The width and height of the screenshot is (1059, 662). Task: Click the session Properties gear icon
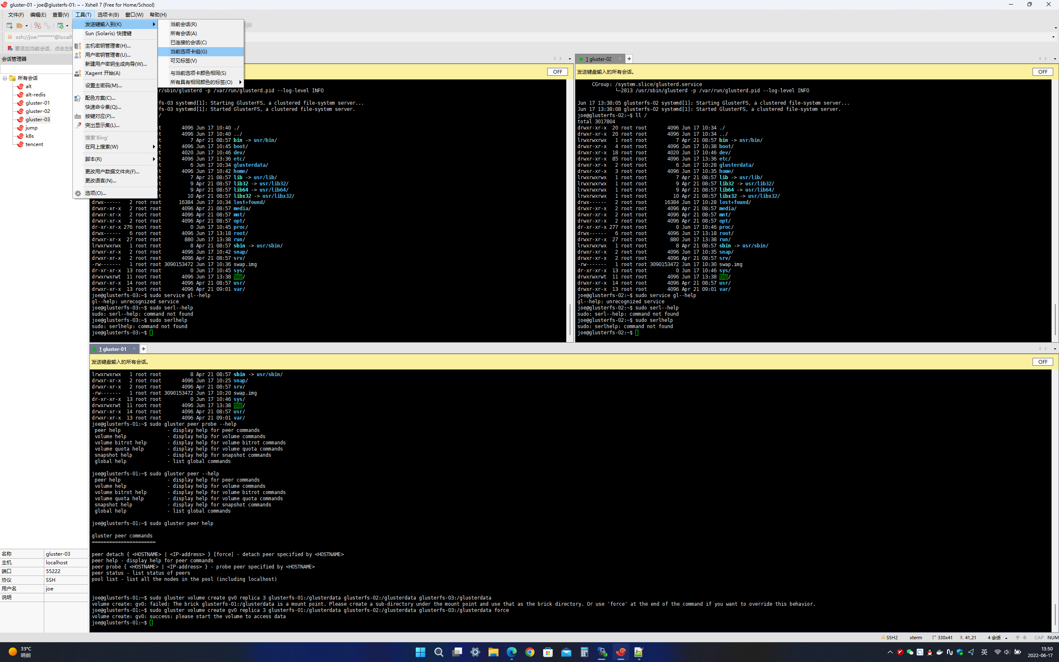click(x=60, y=26)
